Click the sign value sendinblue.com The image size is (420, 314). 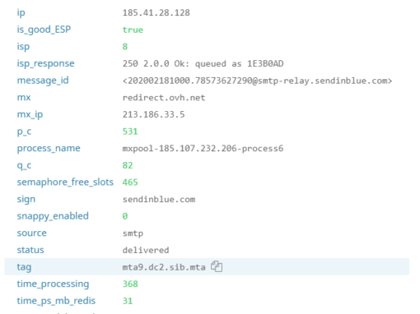tap(159, 200)
